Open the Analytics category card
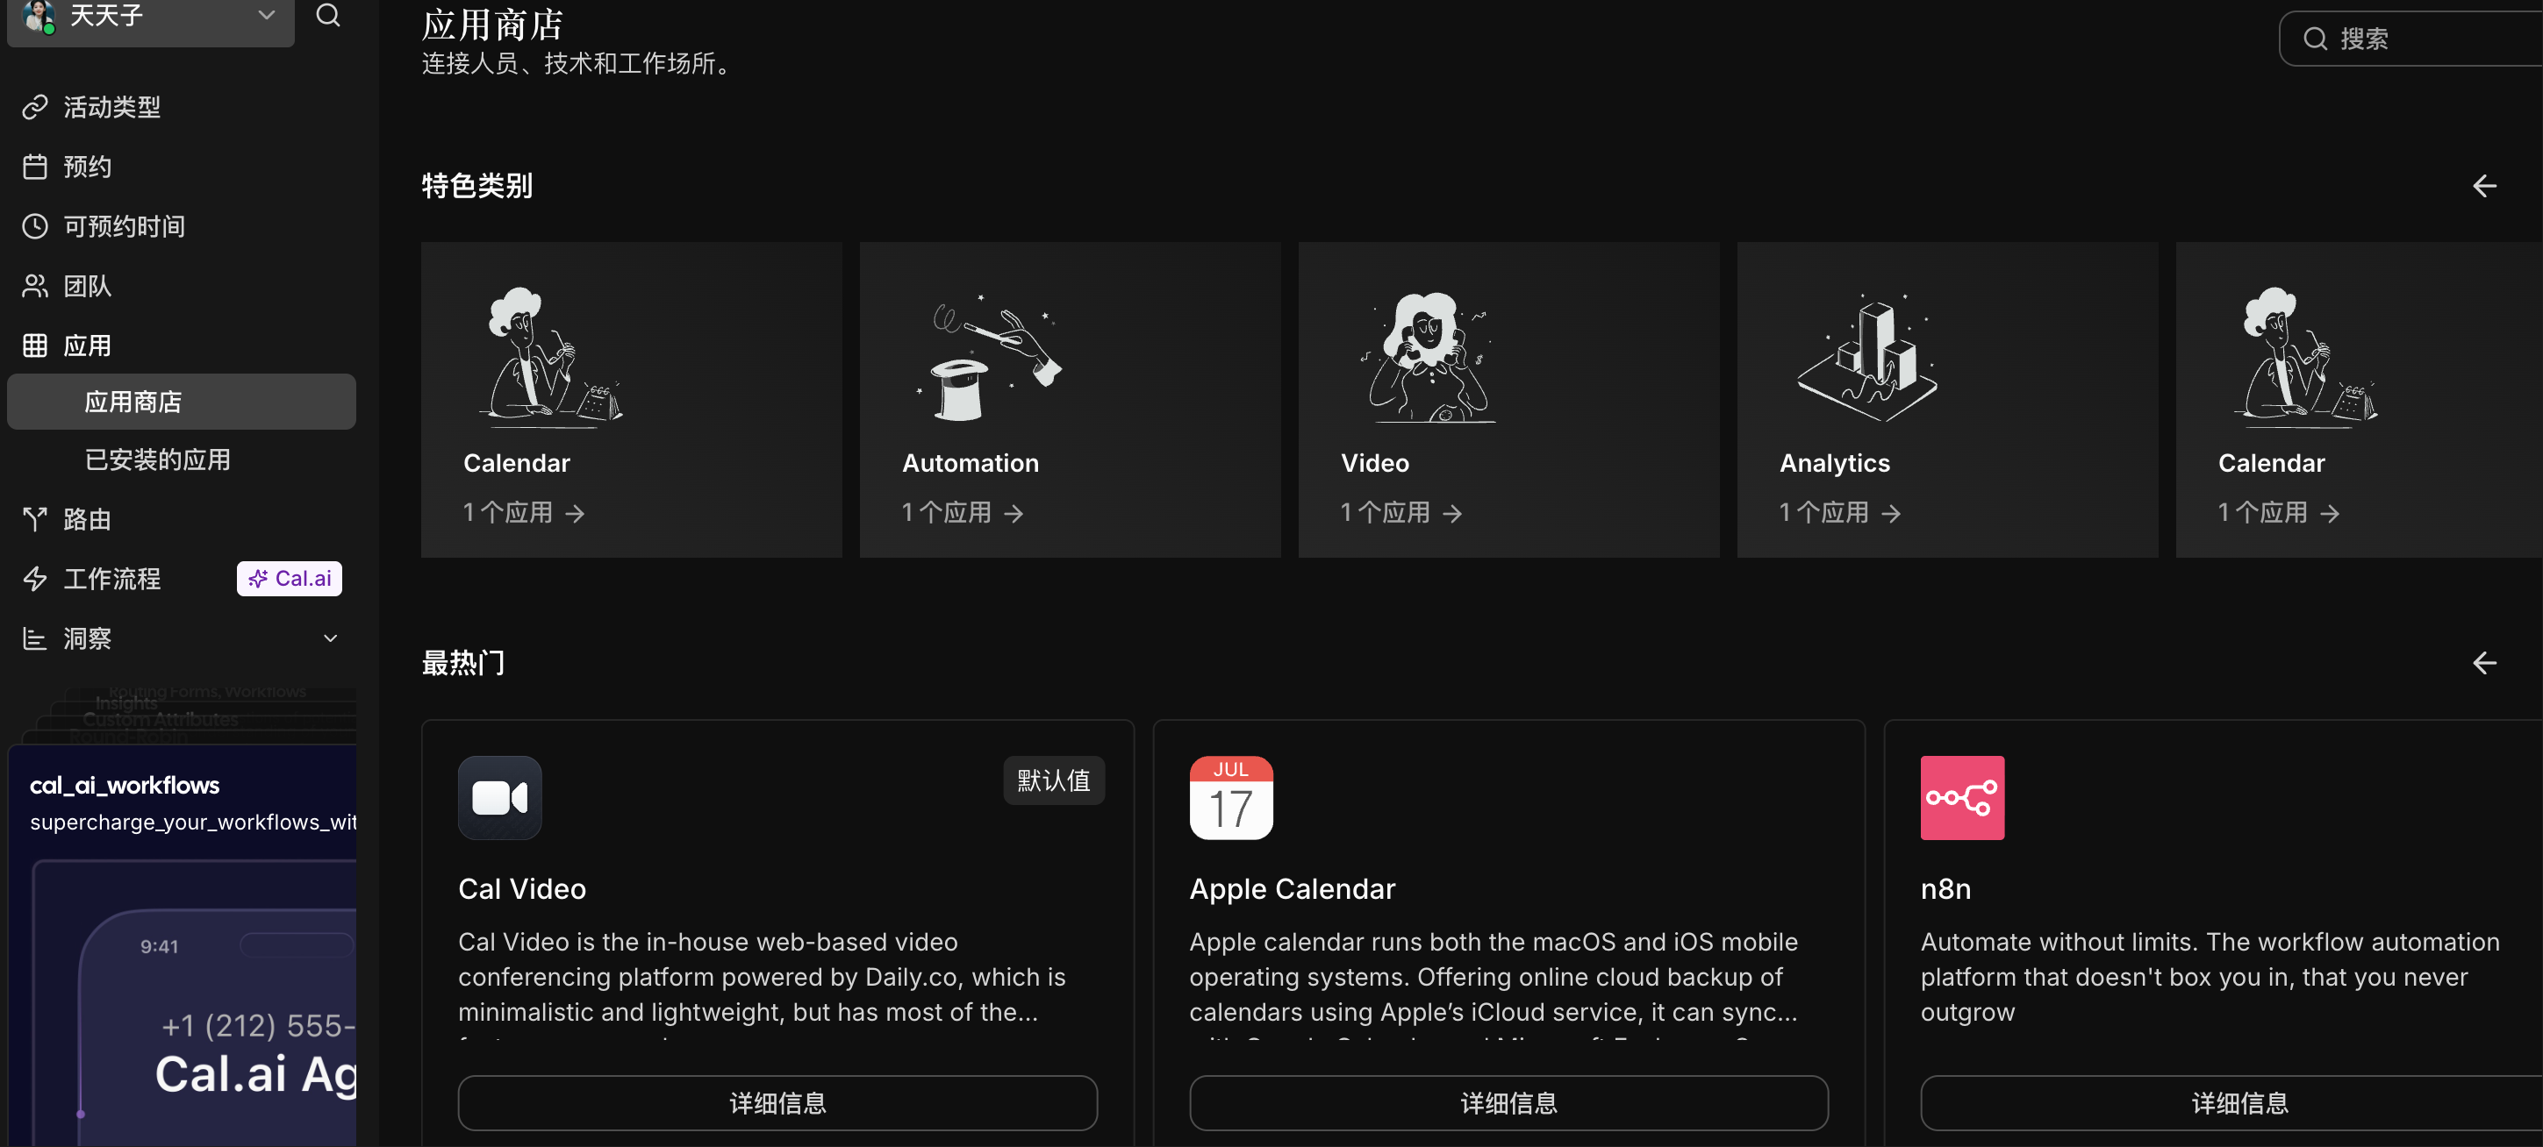 (x=1946, y=399)
